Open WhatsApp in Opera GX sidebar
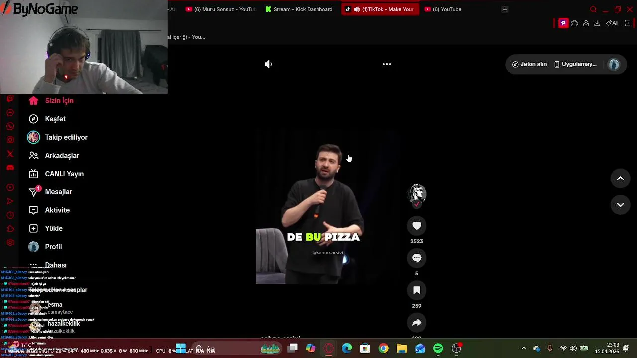 [x=10, y=126]
